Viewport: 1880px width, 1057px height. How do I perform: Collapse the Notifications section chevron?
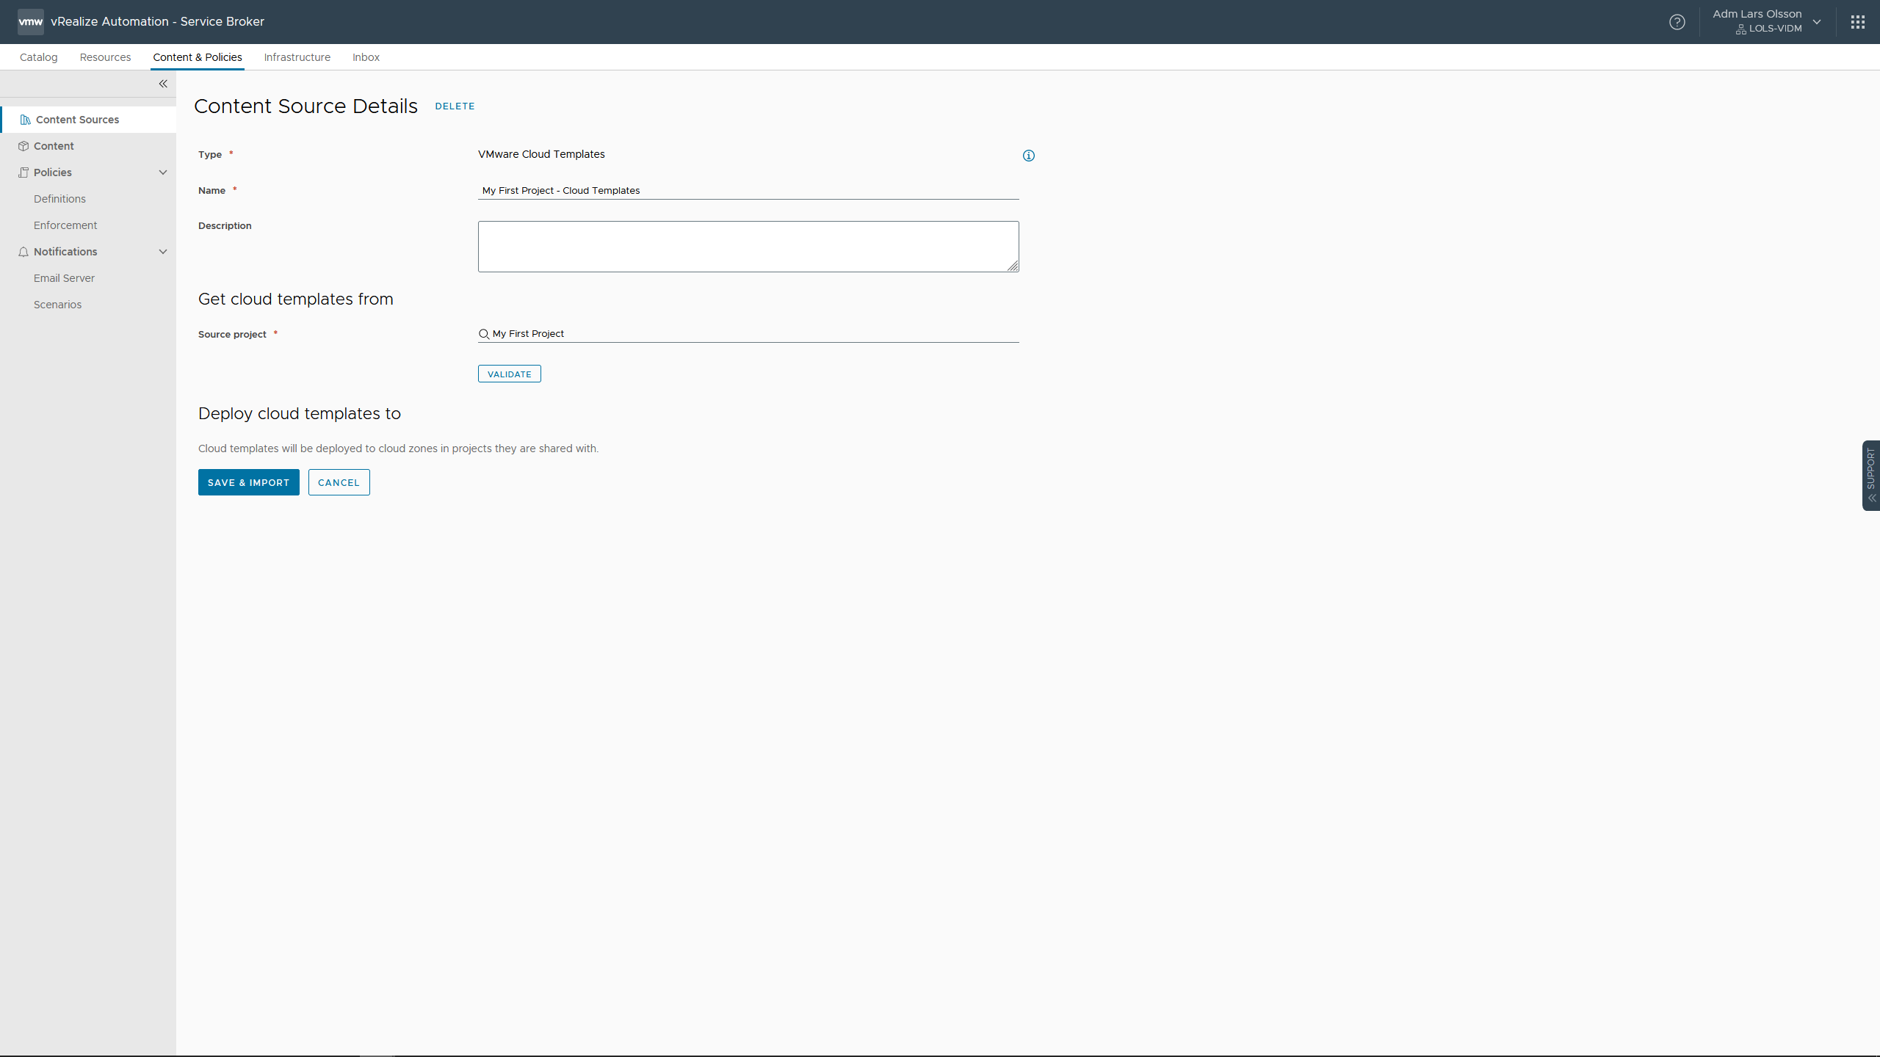pyautogui.click(x=163, y=252)
